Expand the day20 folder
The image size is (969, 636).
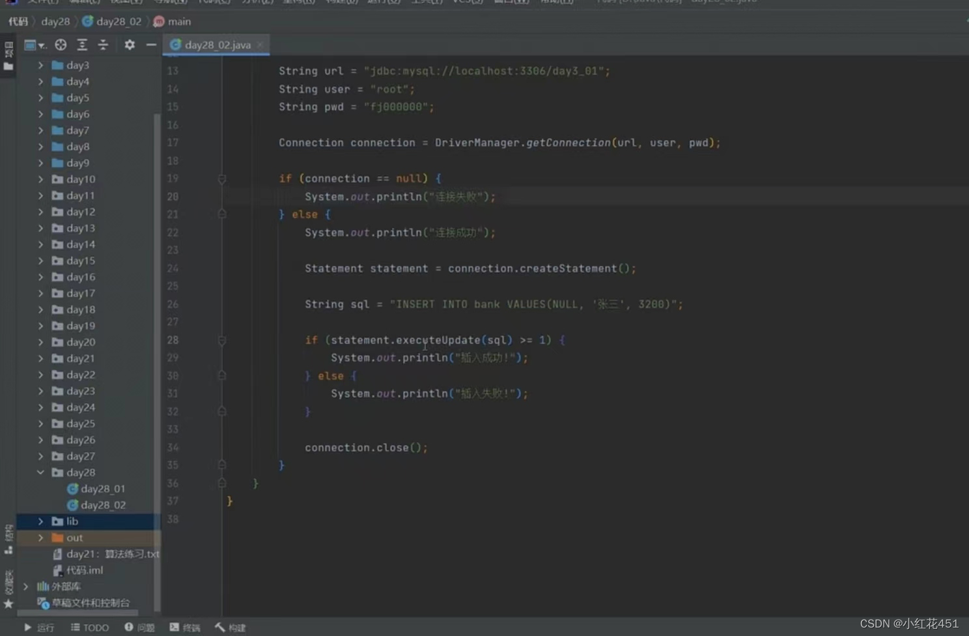40,342
